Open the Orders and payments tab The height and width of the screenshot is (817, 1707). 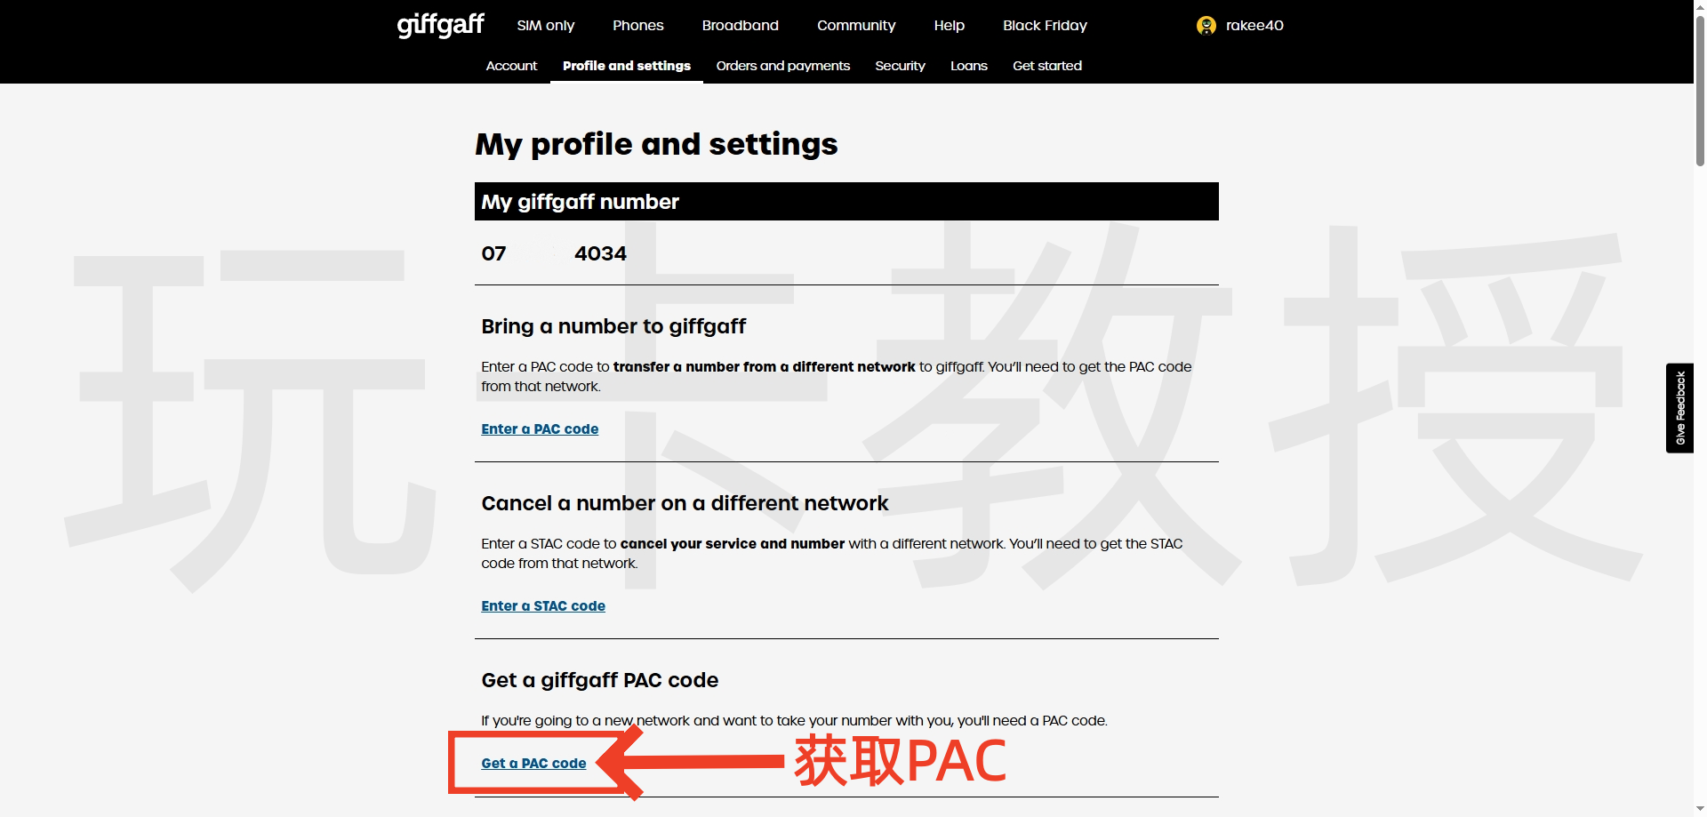click(782, 65)
